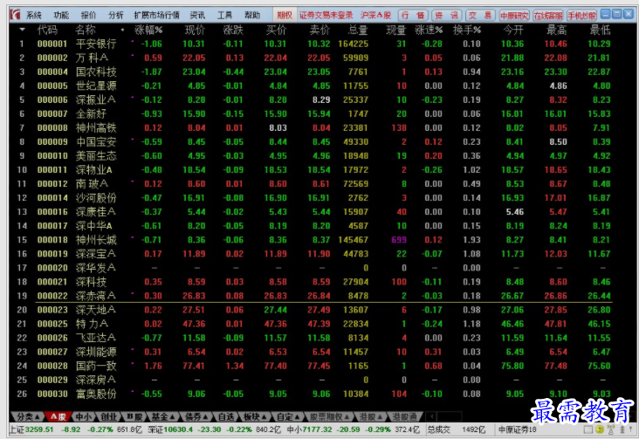Open the header column selector triangle

tap(22, 30)
